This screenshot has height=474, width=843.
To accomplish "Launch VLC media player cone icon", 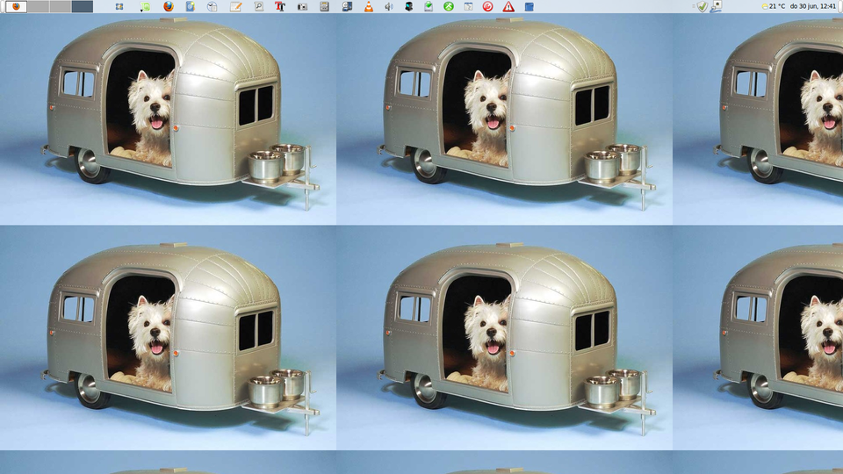I will (x=368, y=6).
